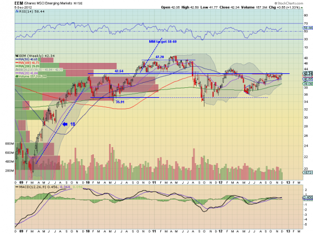
Task: Click the MACD(12,26,9) legend line marker
Action: (17, 187)
